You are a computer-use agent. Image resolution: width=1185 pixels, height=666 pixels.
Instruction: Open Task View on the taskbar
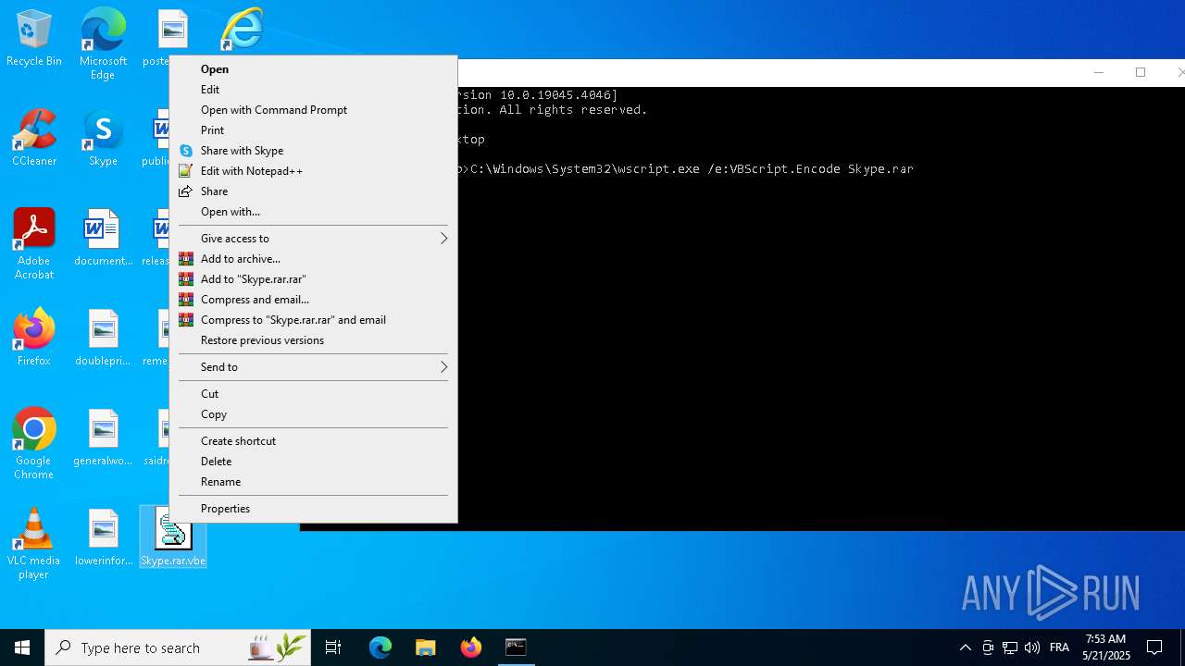pyautogui.click(x=333, y=647)
